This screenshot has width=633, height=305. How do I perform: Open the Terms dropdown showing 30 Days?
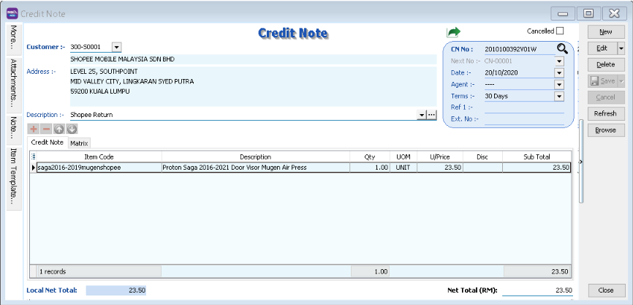point(559,96)
